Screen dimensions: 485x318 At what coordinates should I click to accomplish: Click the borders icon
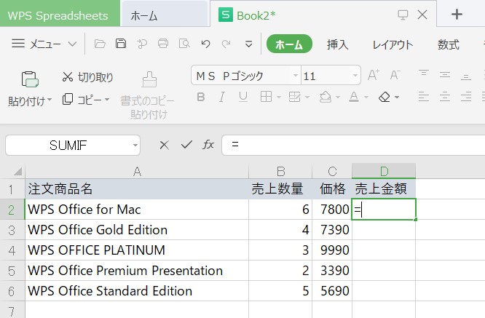tap(266, 97)
